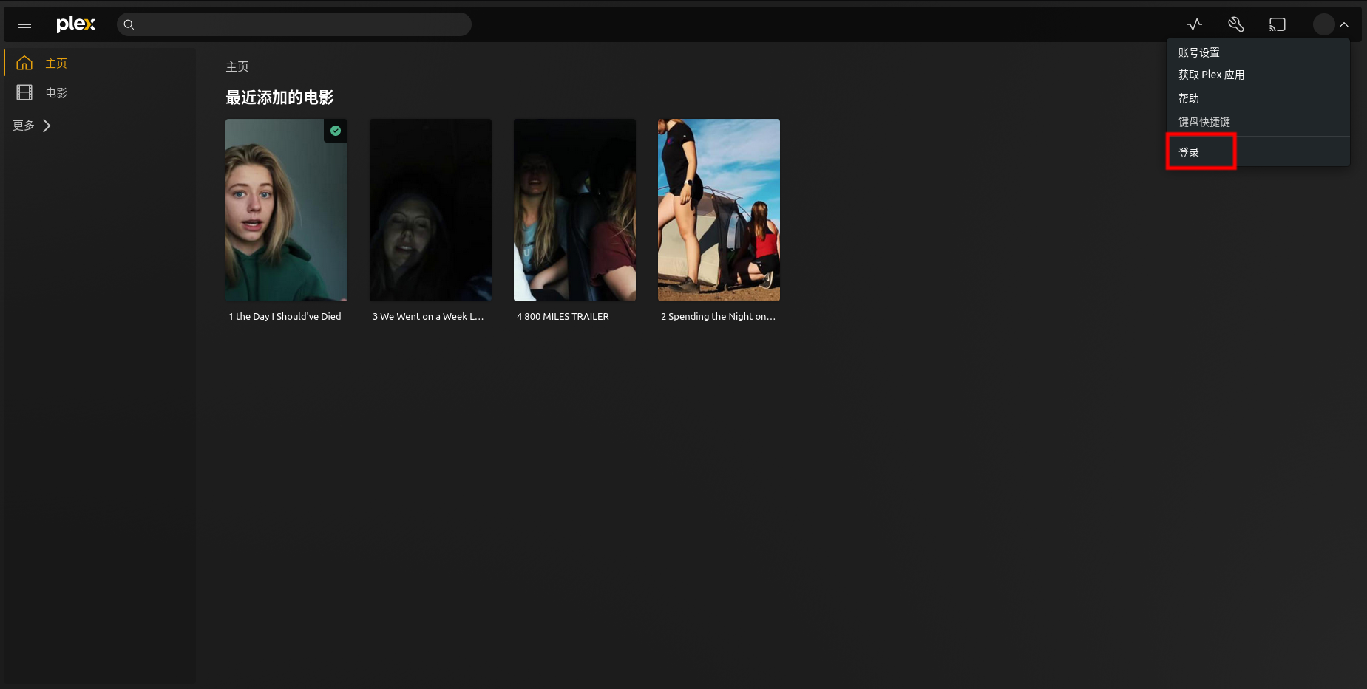This screenshot has height=689, width=1367.
Task: Expand 更多 in the sidebar
Action: [x=32, y=126]
